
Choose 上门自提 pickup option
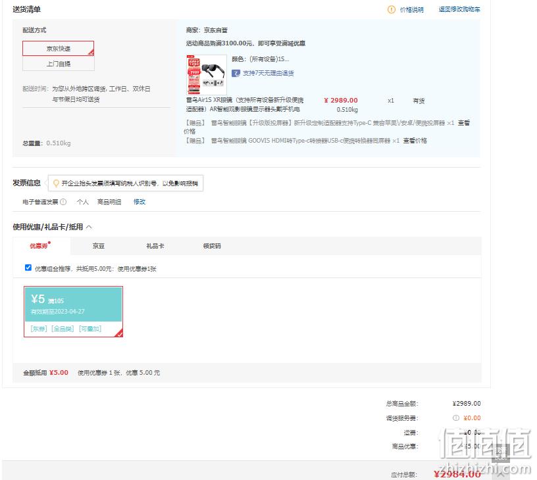58,64
